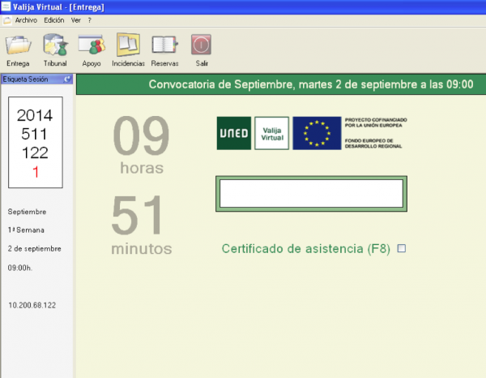Open the Archivo menu

[26, 19]
